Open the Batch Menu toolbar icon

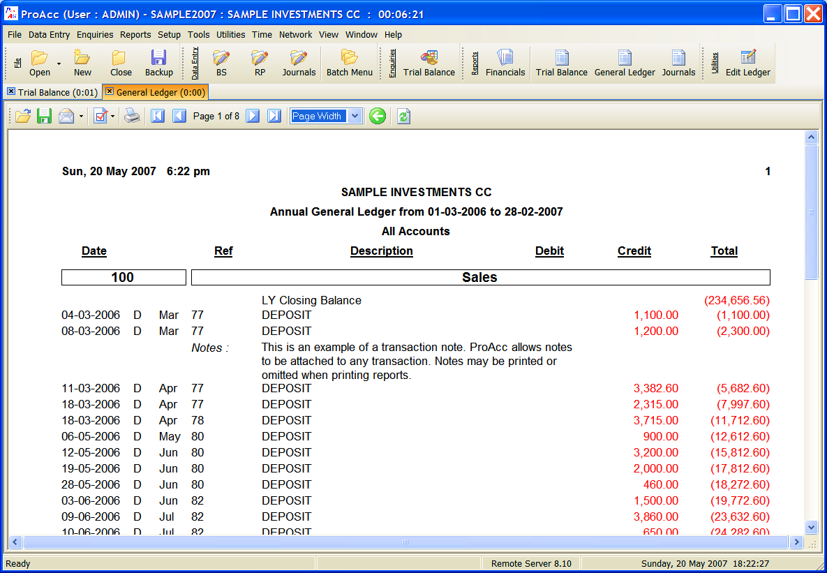point(349,63)
